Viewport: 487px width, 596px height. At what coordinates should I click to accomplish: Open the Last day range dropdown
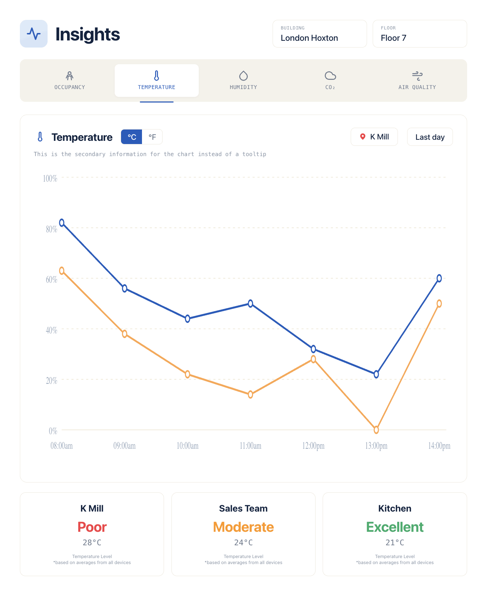tap(430, 137)
